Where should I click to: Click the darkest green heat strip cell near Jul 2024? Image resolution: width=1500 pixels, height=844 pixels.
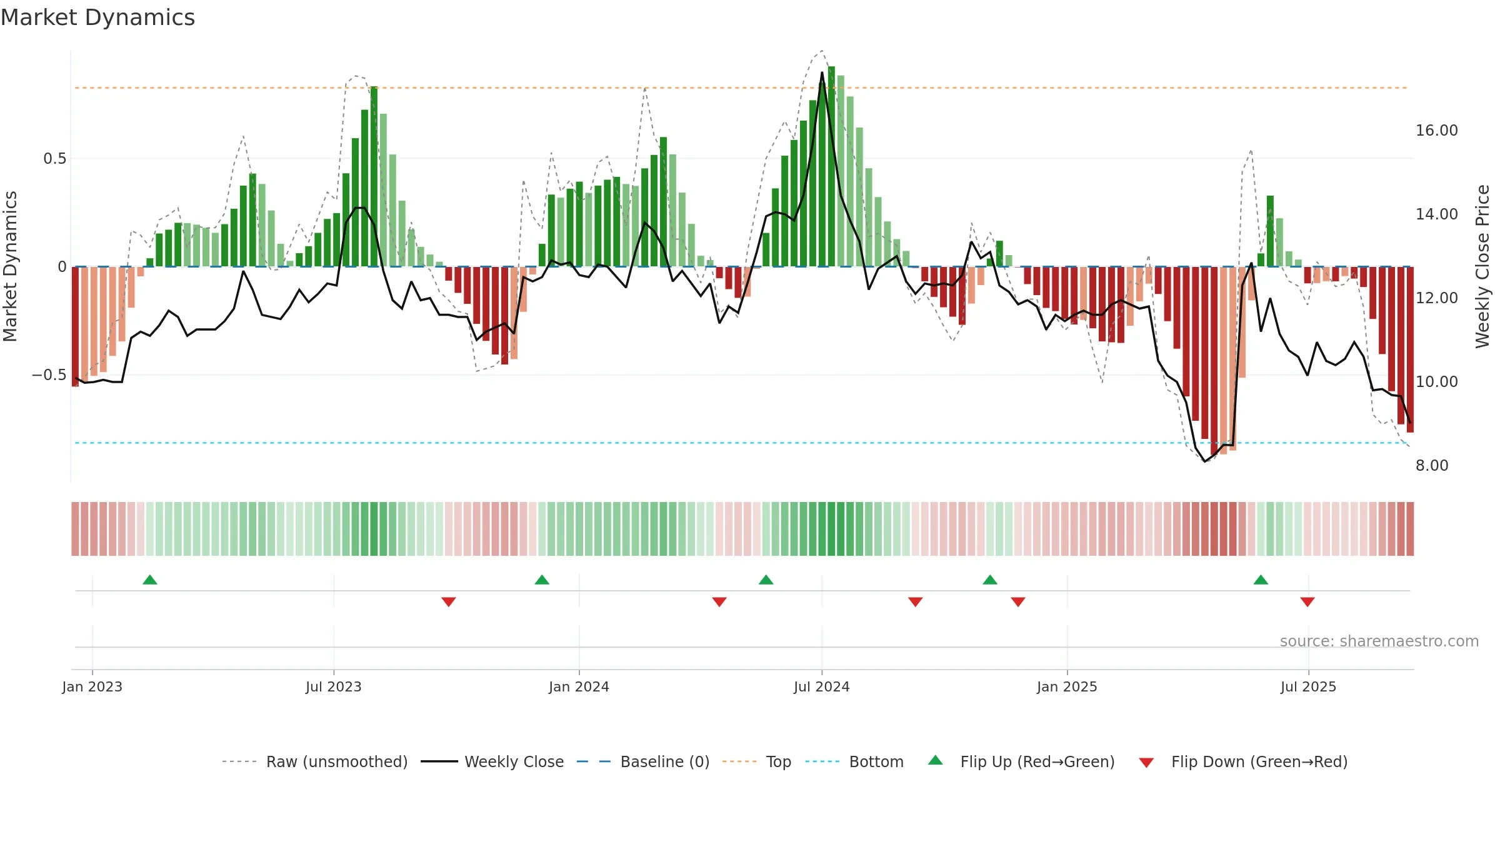831,529
